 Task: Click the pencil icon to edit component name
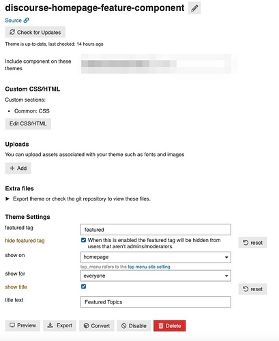(x=194, y=8)
